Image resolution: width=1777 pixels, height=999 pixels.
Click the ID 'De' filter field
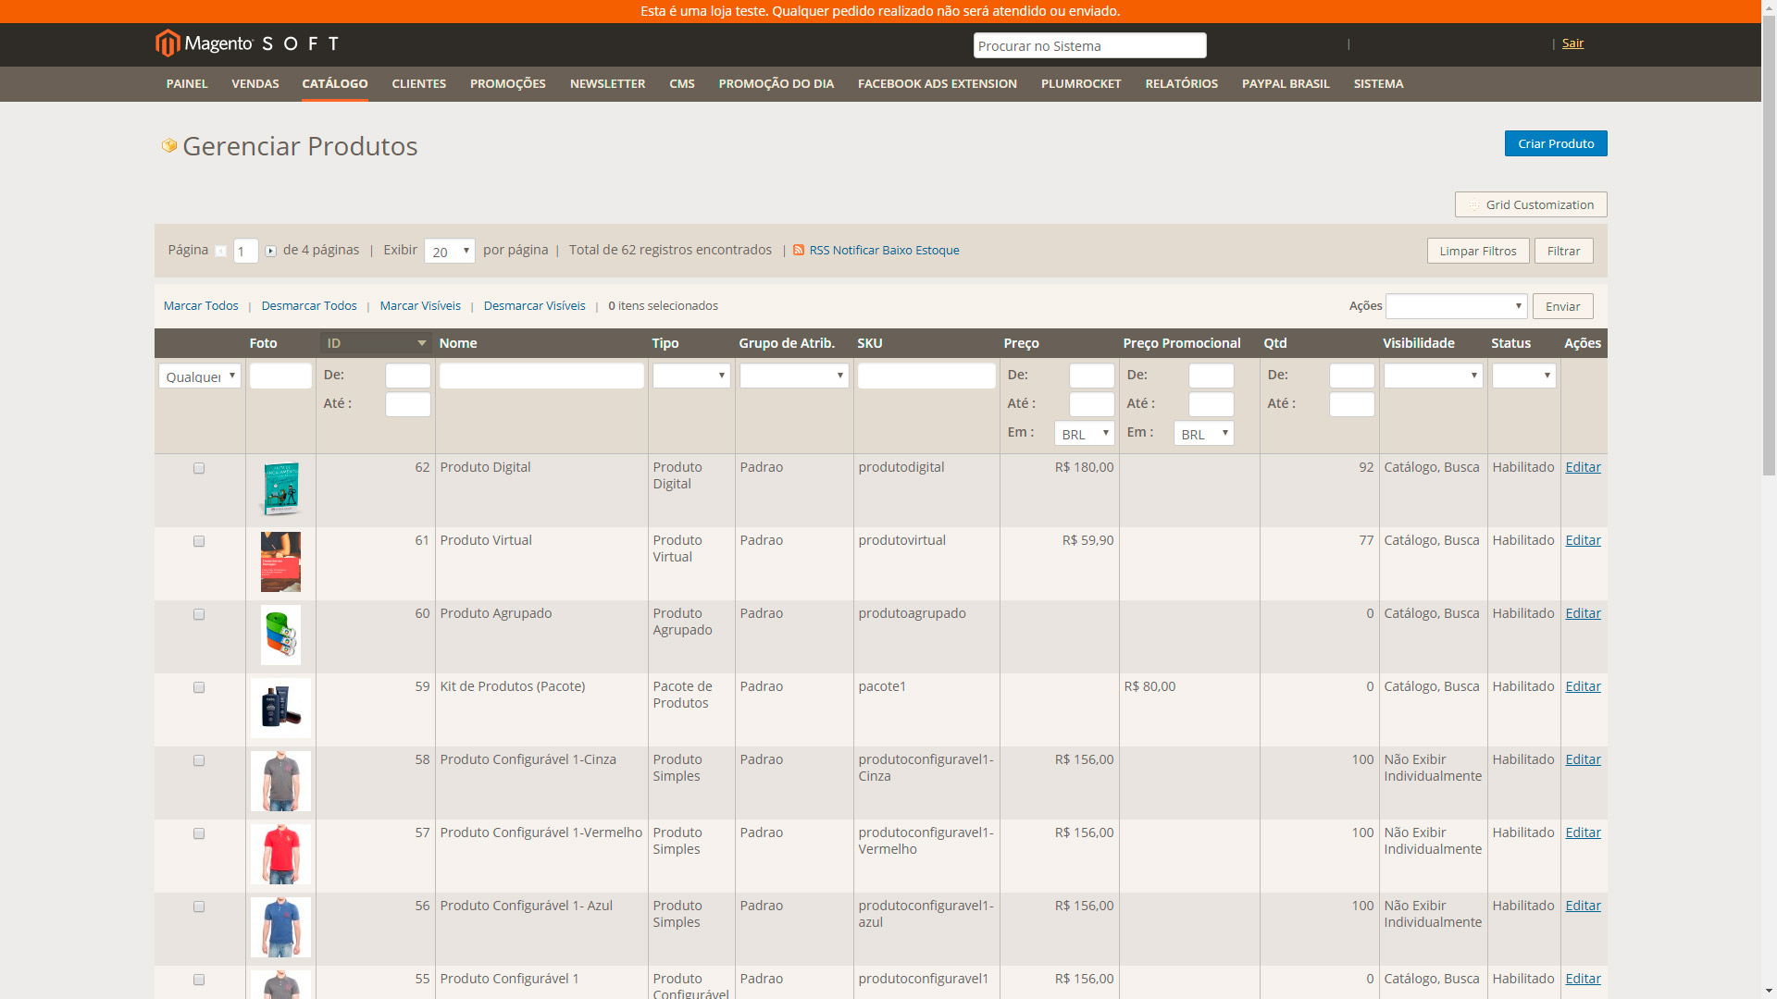[x=408, y=376]
